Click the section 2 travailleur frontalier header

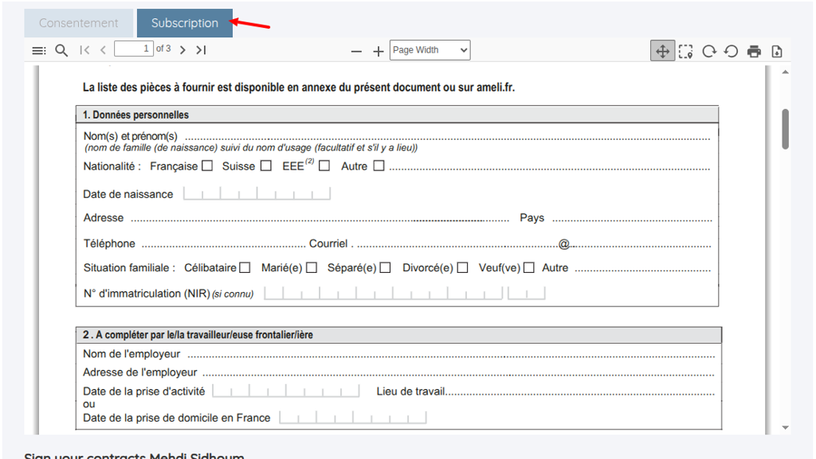pos(398,335)
